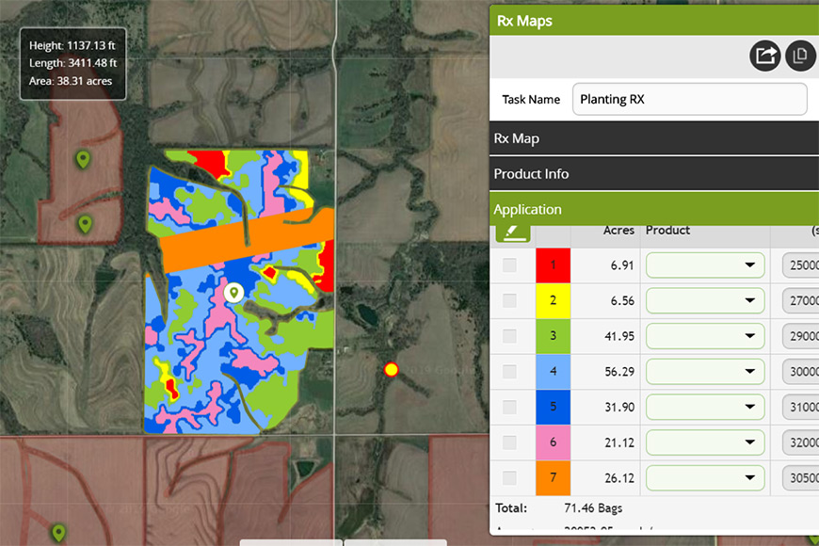Screen dimensions: 819x546
Task: Select the lower green pin in the left red field
Action: 85,224
